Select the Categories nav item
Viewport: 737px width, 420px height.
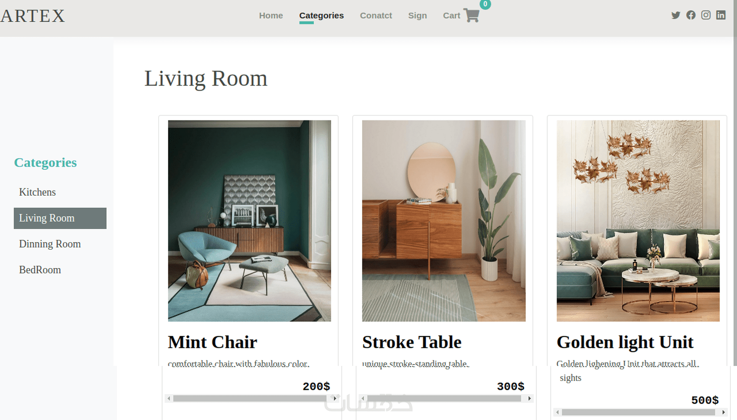321,16
